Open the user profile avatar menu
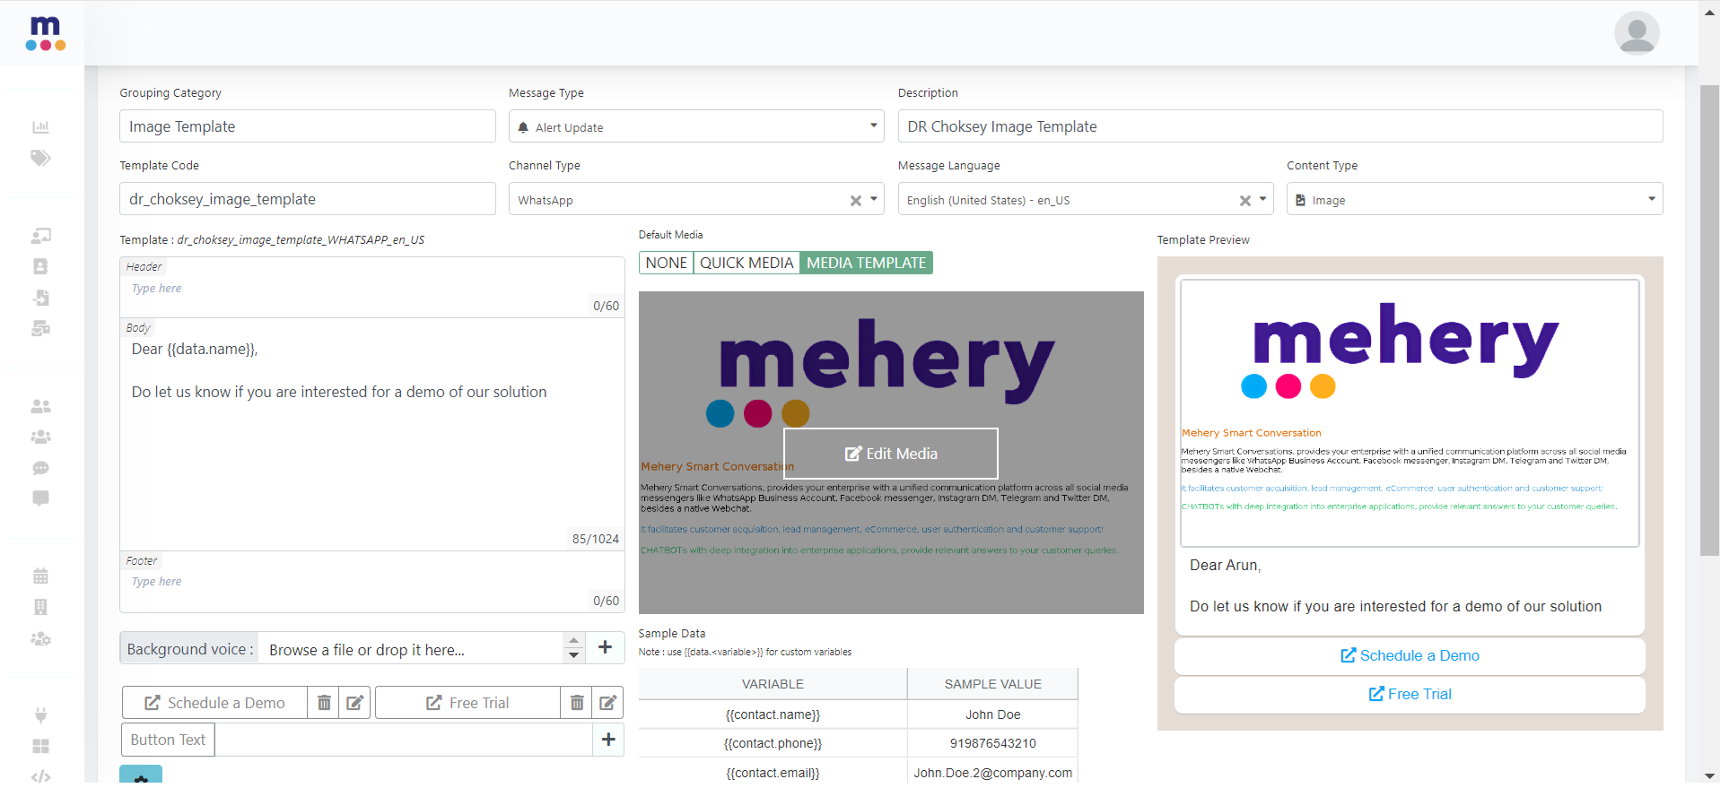Image resolution: width=1720 pixels, height=788 pixels. (1637, 33)
